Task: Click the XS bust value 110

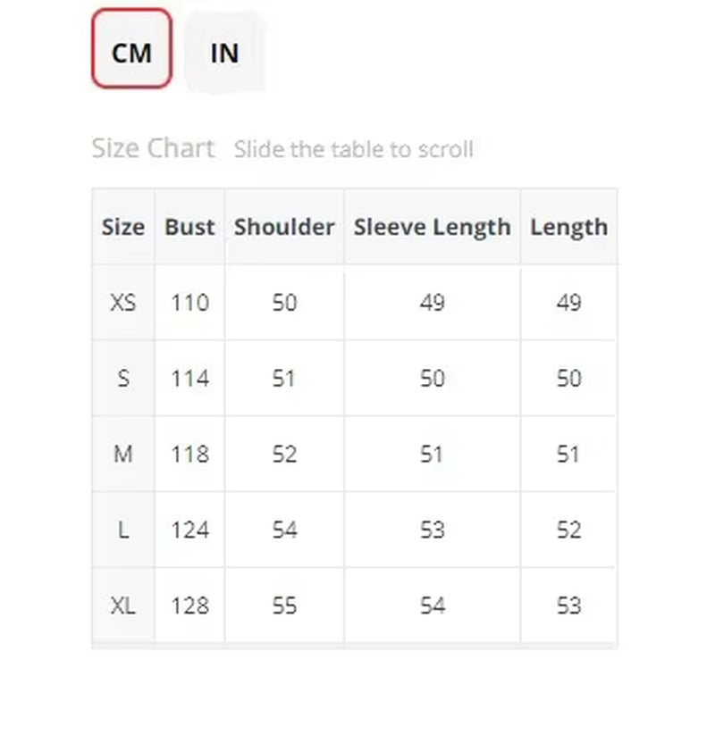Action: pos(189,303)
